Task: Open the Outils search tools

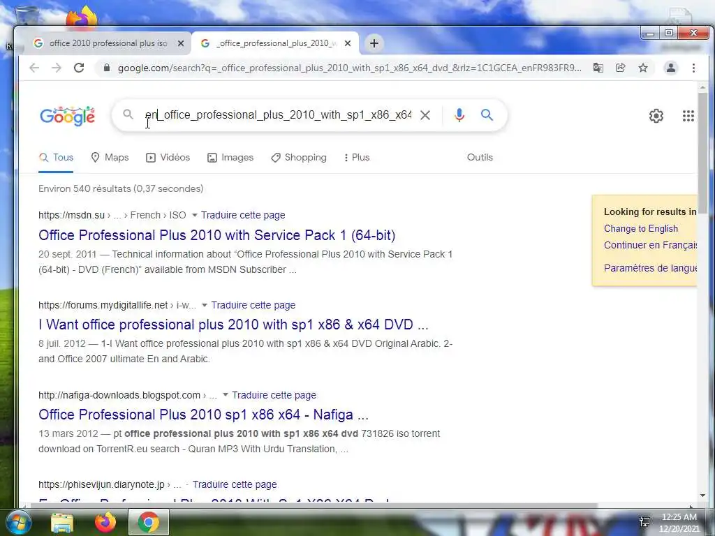Action: coord(480,157)
